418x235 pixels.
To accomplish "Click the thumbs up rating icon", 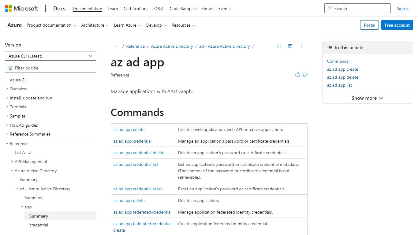I will (x=297, y=75).
